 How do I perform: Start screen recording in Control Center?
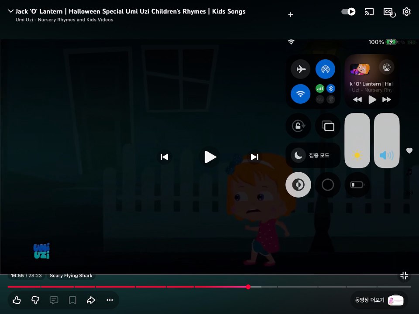tap(328, 184)
